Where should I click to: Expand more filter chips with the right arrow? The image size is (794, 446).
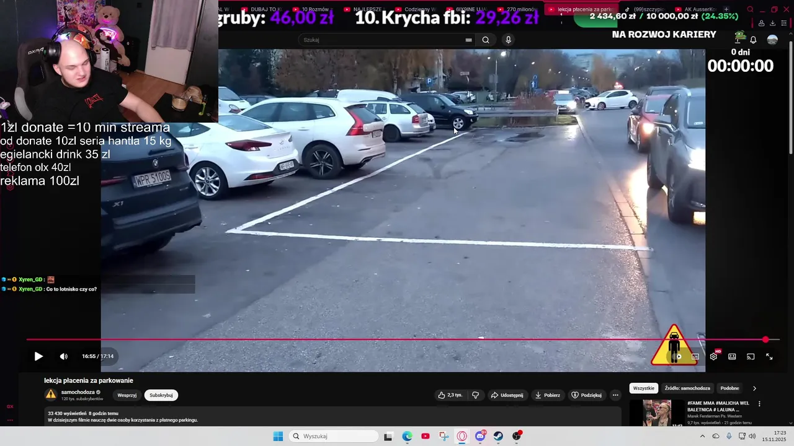pyautogui.click(x=754, y=388)
